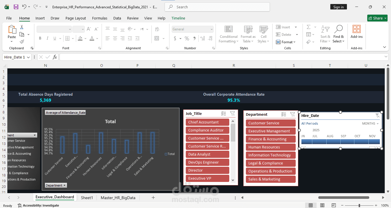Image resolution: width=391 pixels, height=208 pixels.
Task: Switch to Normal view in status bar
Action: (x=311, y=205)
